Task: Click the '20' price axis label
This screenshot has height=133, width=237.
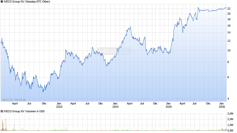Action: pos(229,14)
